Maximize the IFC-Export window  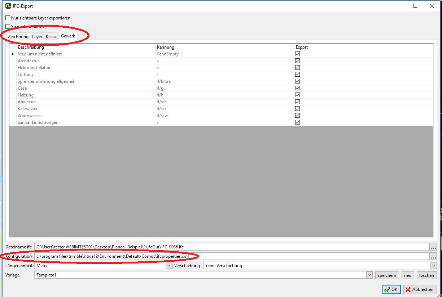tap(415, 6)
